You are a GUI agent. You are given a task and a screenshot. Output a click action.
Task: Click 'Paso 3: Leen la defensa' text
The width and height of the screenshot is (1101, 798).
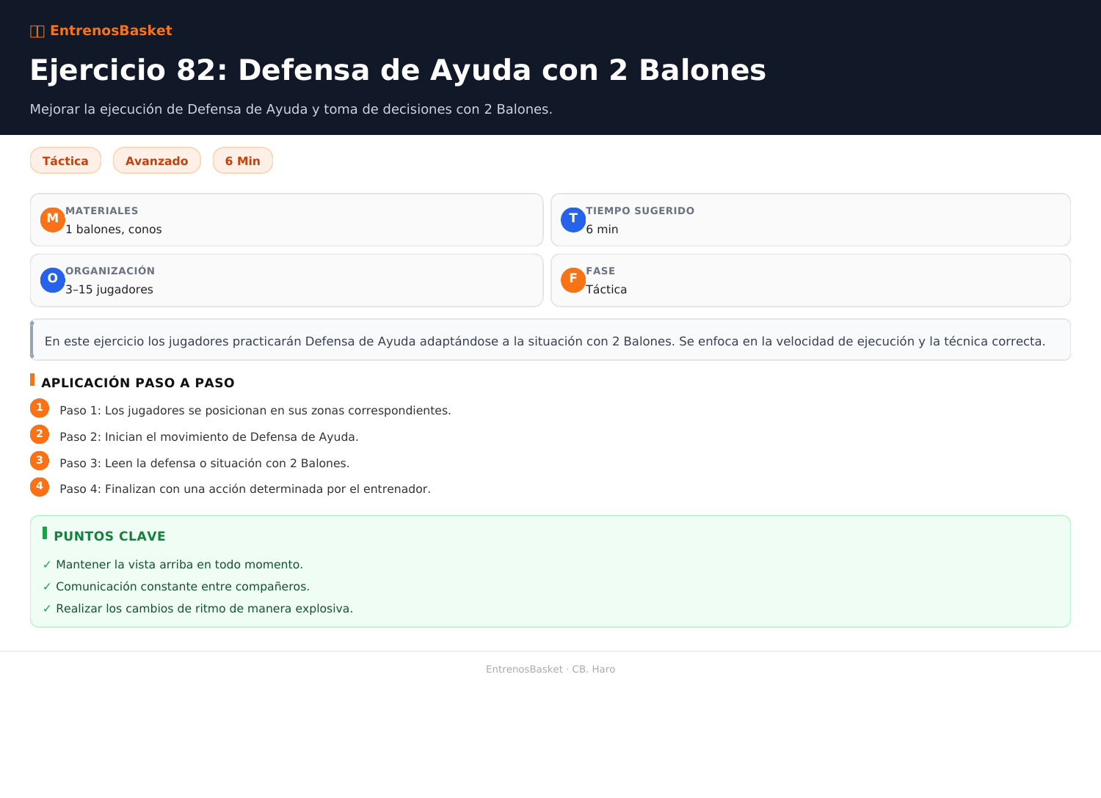click(205, 464)
